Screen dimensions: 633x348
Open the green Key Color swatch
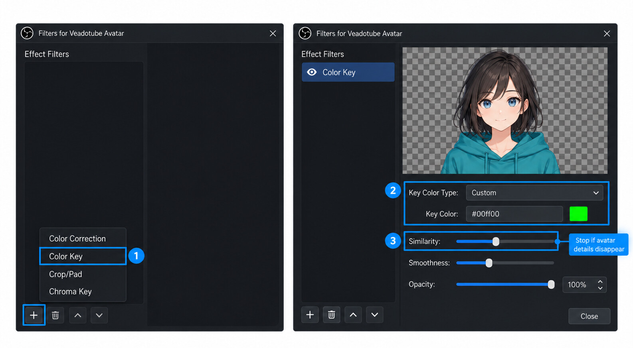[578, 214]
